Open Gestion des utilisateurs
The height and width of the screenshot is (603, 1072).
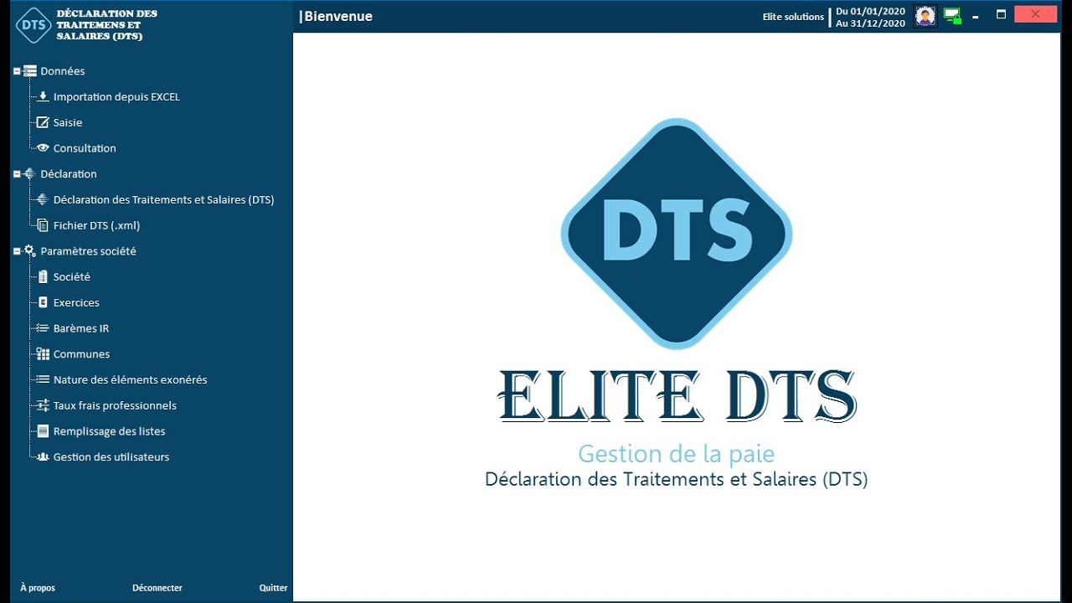tap(111, 456)
